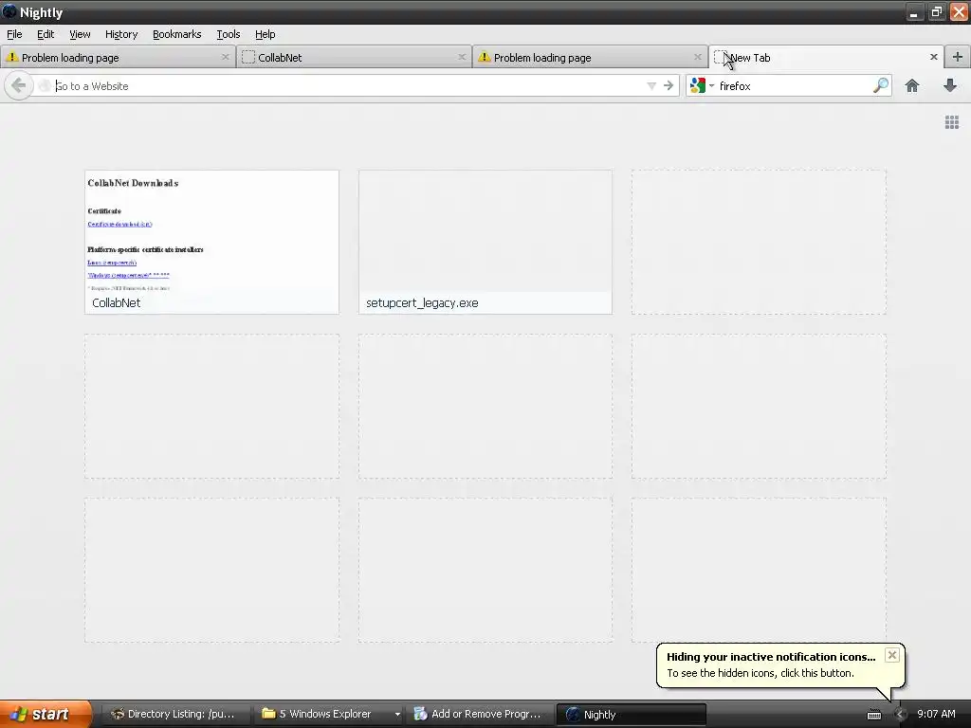Viewport: 971px width, 728px height.
Task: Click the Nightly globe icon in title bar
Action: coord(9,11)
